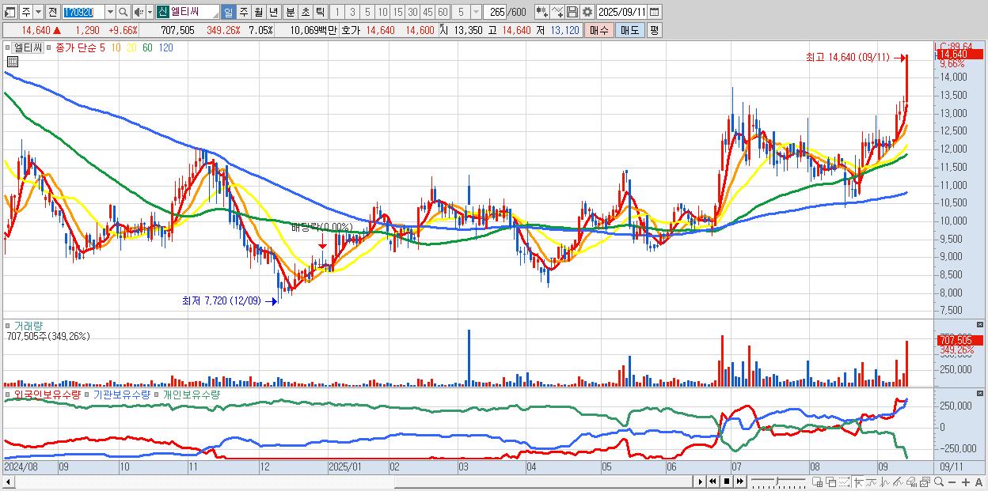Image resolution: width=988 pixels, height=491 pixels.
Task: Click the 전 button
Action: tap(52, 12)
